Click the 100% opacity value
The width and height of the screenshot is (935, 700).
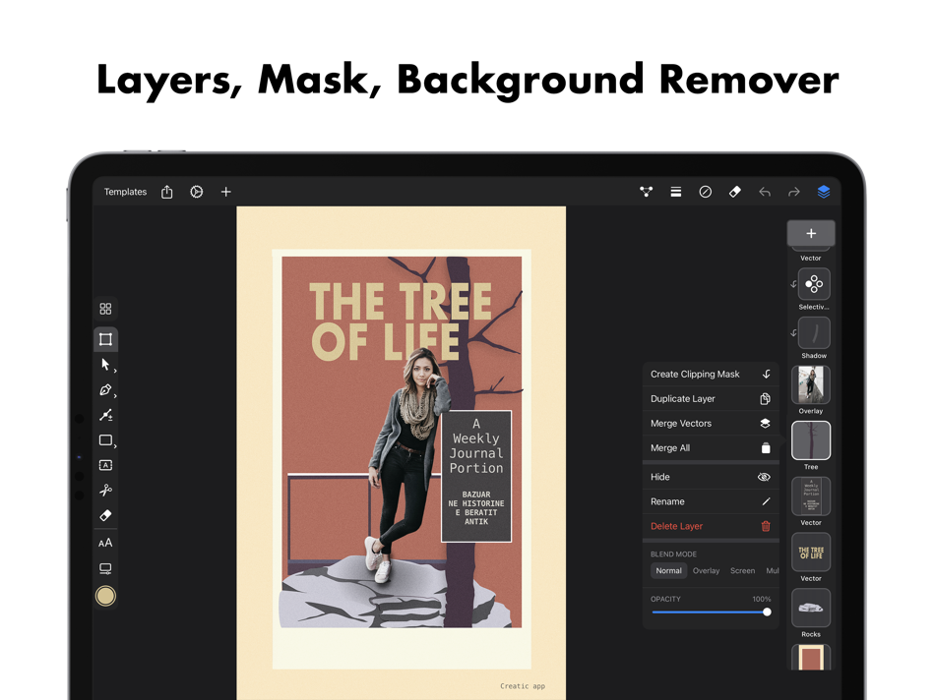coord(762,599)
